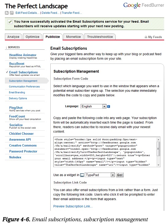The height and width of the screenshot is (224, 166).
Task: Open BuzzBoost service
Action: 17,64
